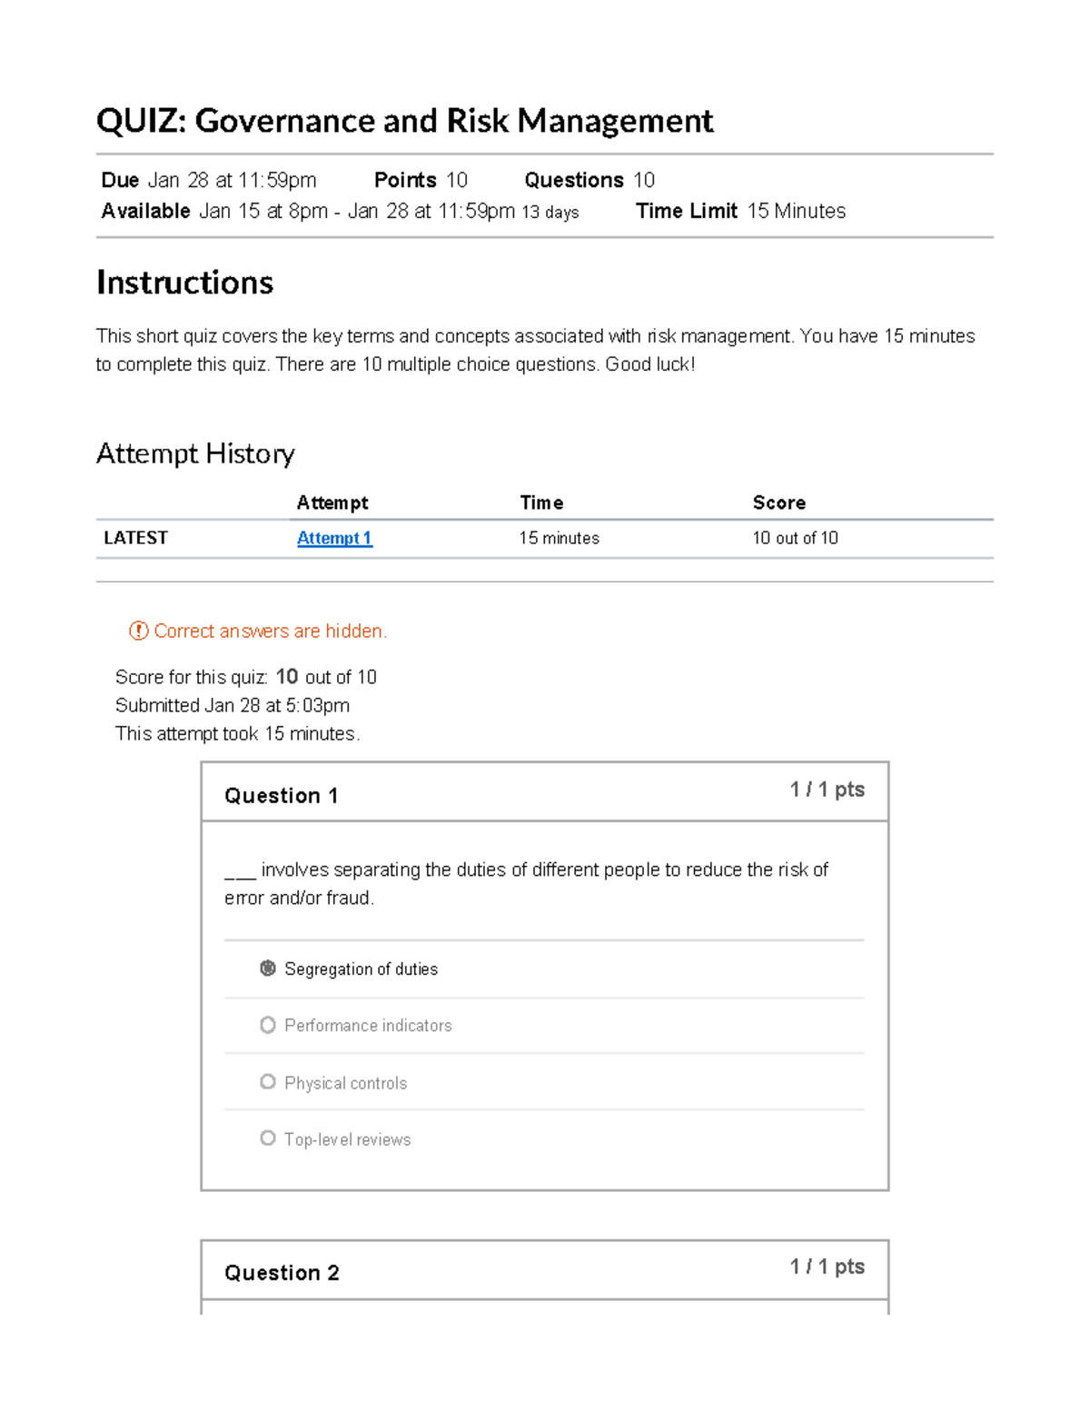Pick the Physical controls radio button
The width and height of the screenshot is (1090, 1411).
268,1082
